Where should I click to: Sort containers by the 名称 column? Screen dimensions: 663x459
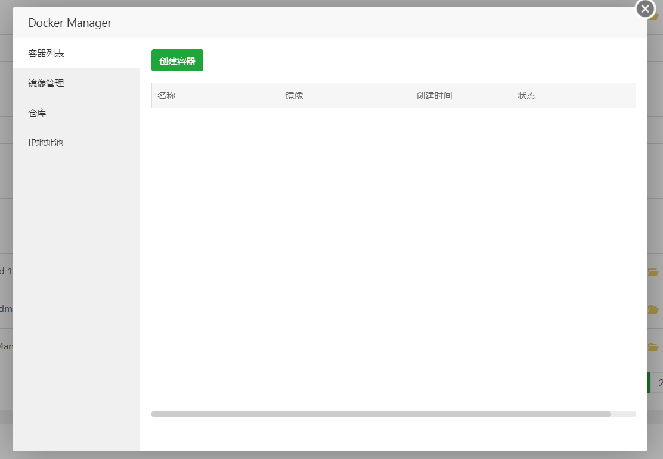click(166, 95)
